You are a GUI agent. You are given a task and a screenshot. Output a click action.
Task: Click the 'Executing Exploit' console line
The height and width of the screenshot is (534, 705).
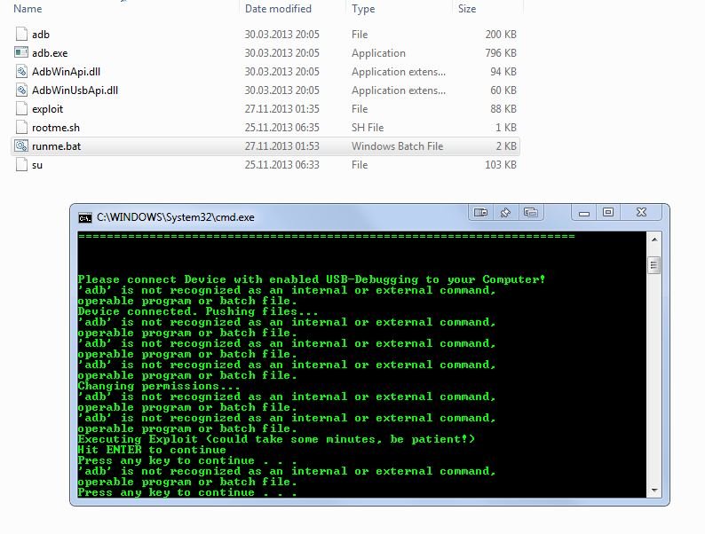tap(276, 439)
